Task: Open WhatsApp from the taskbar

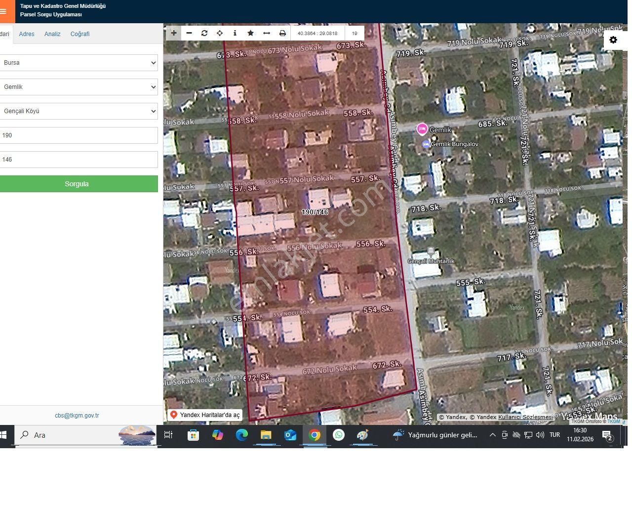Action: [x=339, y=435]
